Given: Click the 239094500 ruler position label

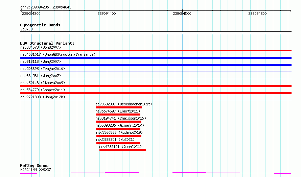Looking at the screenshot, I should pos(182,14).
